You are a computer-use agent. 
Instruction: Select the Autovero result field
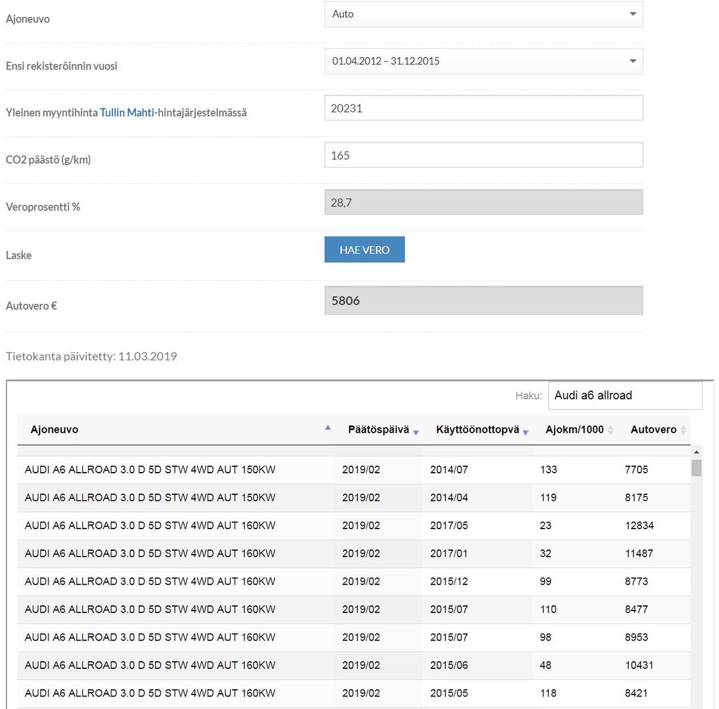tap(483, 301)
